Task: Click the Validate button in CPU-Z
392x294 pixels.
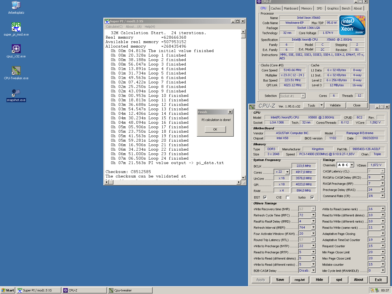Action: 335,105
